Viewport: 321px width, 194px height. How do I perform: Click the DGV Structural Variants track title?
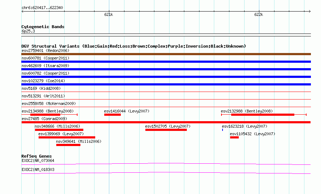click(133, 46)
